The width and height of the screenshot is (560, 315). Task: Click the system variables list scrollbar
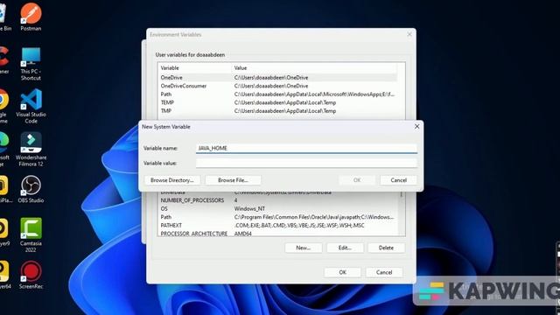point(402,213)
